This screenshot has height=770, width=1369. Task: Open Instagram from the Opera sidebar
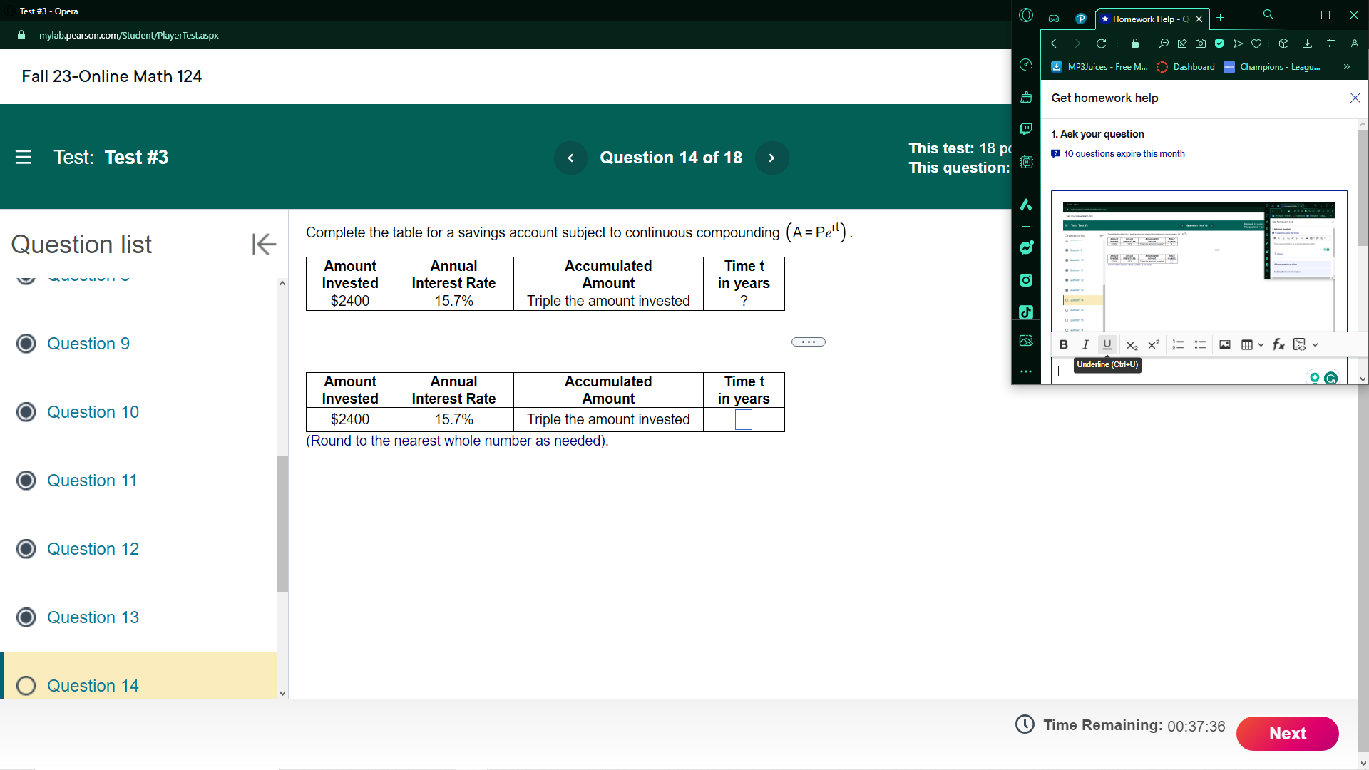pyautogui.click(x=1026, y=280)
